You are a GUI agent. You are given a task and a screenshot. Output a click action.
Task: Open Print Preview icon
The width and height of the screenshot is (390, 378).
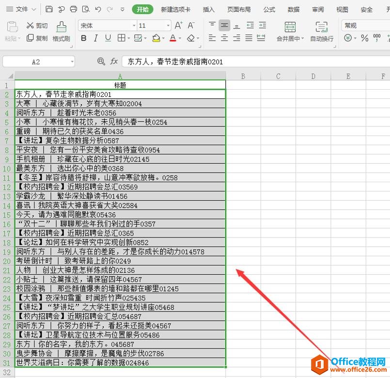click(86, 10)
